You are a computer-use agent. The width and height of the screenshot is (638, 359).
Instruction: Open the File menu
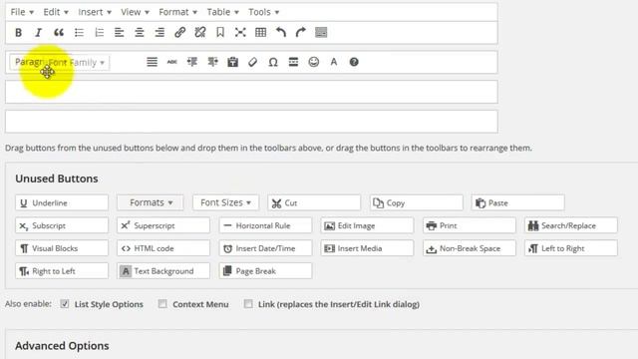click(22, 12)
